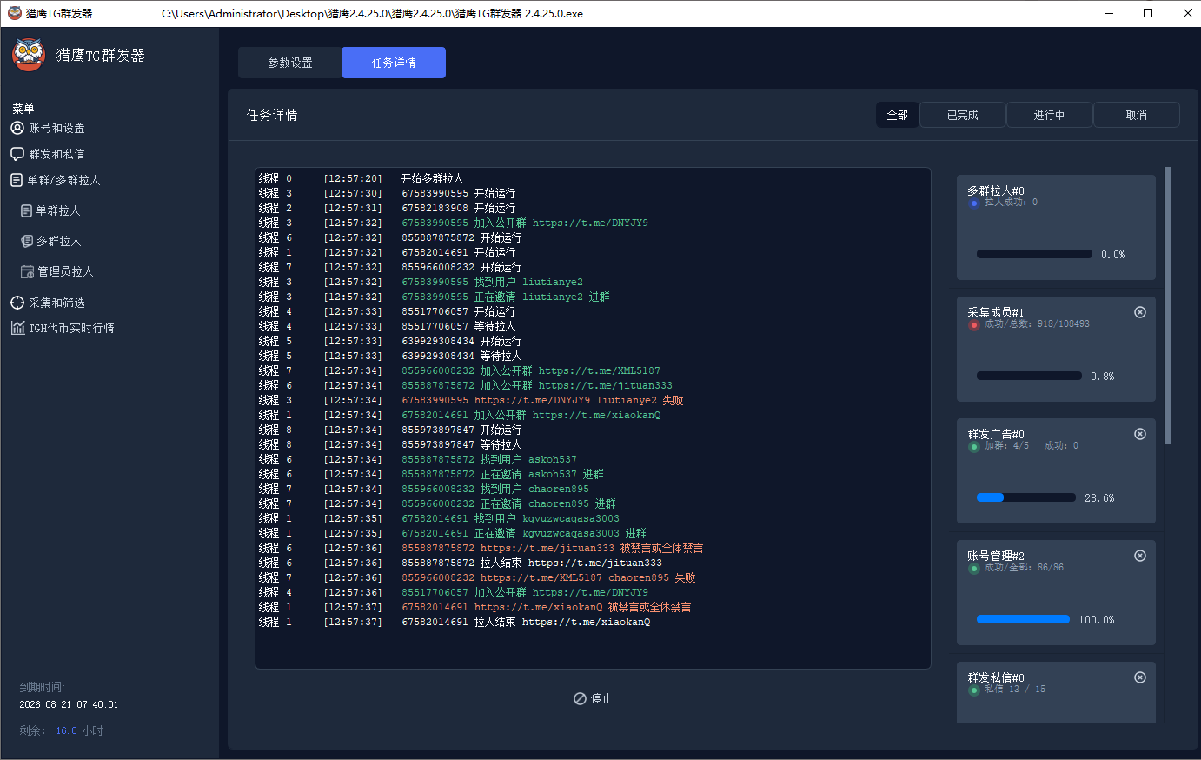Click green status dot on 群发私信#0
Screen dimensions: 1201x760
[974, 690]
